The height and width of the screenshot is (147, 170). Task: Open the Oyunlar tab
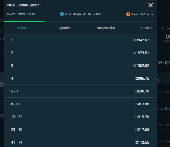pos(65,28)
